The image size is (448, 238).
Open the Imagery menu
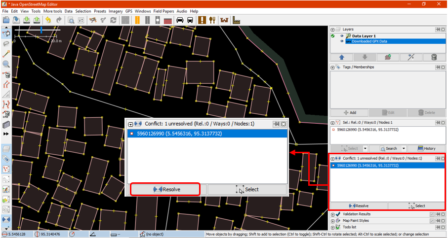click(x=116, y=11)
